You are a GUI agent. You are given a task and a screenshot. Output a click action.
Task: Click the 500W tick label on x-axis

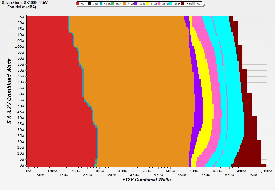tap(146, 171)
